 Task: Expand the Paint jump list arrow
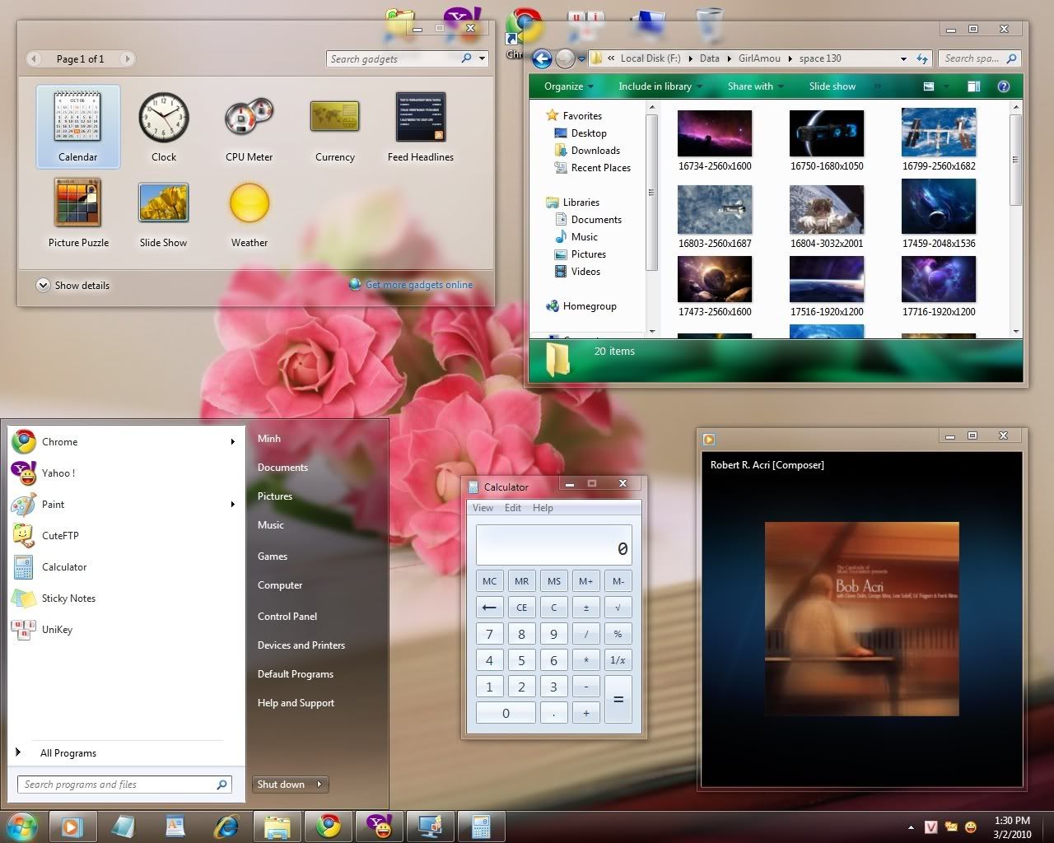point(233,505)
